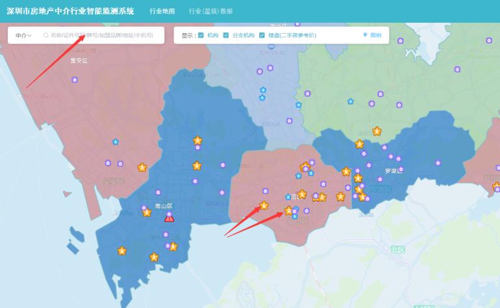Click the 图例 legend pin icon
Screen dimensions: 500x308
click(x=366, y=35)
